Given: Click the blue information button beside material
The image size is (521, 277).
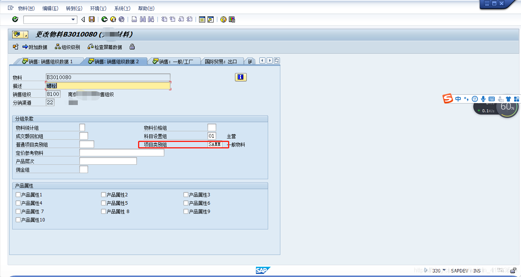Looking at the screenshot, I should click(x=241, y=77).
